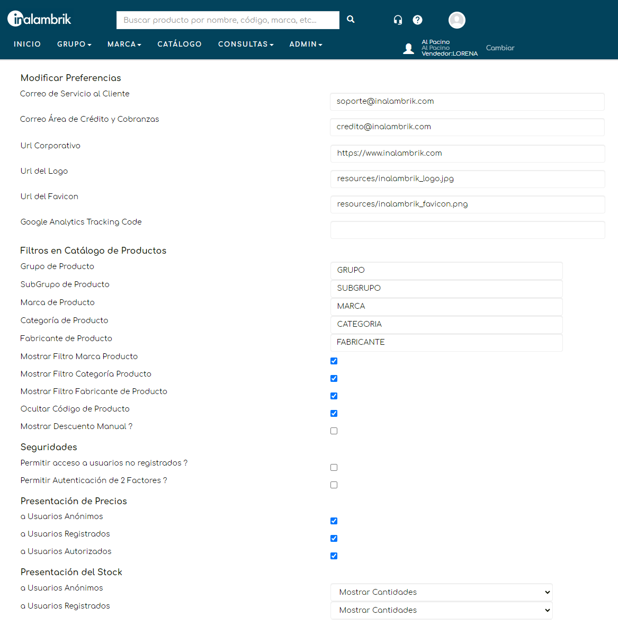Open the CONSULTAS dropdown menu
This screenshot has width=618, height=625.
[x=246, y=44]
